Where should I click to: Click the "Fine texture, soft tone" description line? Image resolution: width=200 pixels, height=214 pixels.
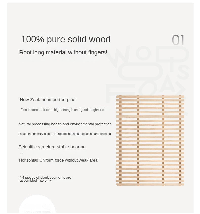[62, 110]
